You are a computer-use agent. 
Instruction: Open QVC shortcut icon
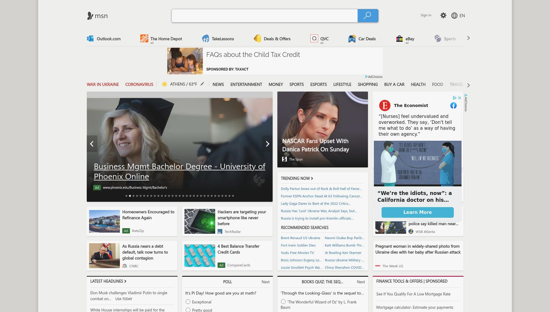click(x=314, y=38)
